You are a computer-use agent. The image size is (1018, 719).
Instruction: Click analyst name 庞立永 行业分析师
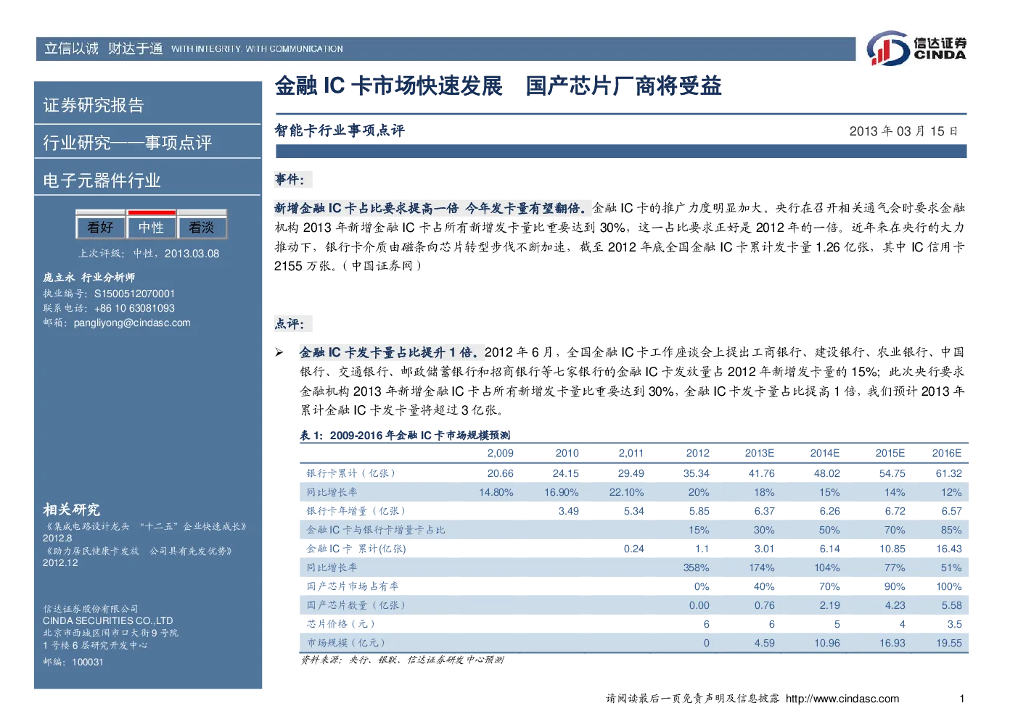coord(89,277)
